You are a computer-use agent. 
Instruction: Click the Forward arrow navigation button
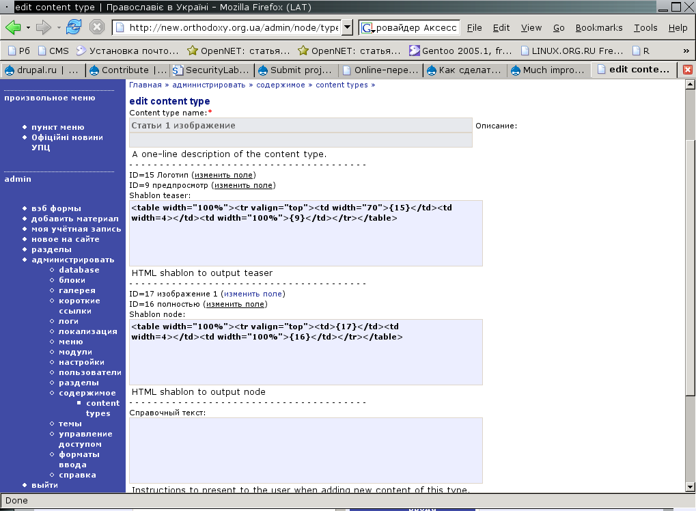(43, 27)
